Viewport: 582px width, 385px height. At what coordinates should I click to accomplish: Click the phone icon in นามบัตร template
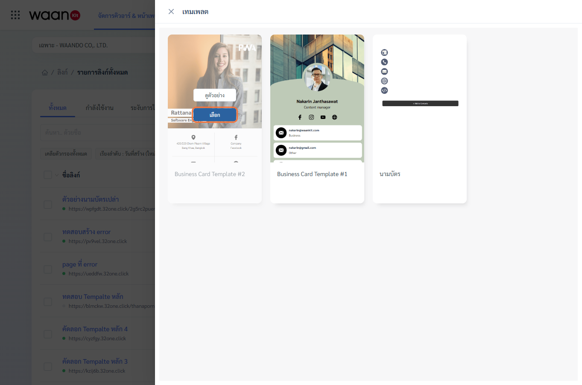(x=384, y=62)
